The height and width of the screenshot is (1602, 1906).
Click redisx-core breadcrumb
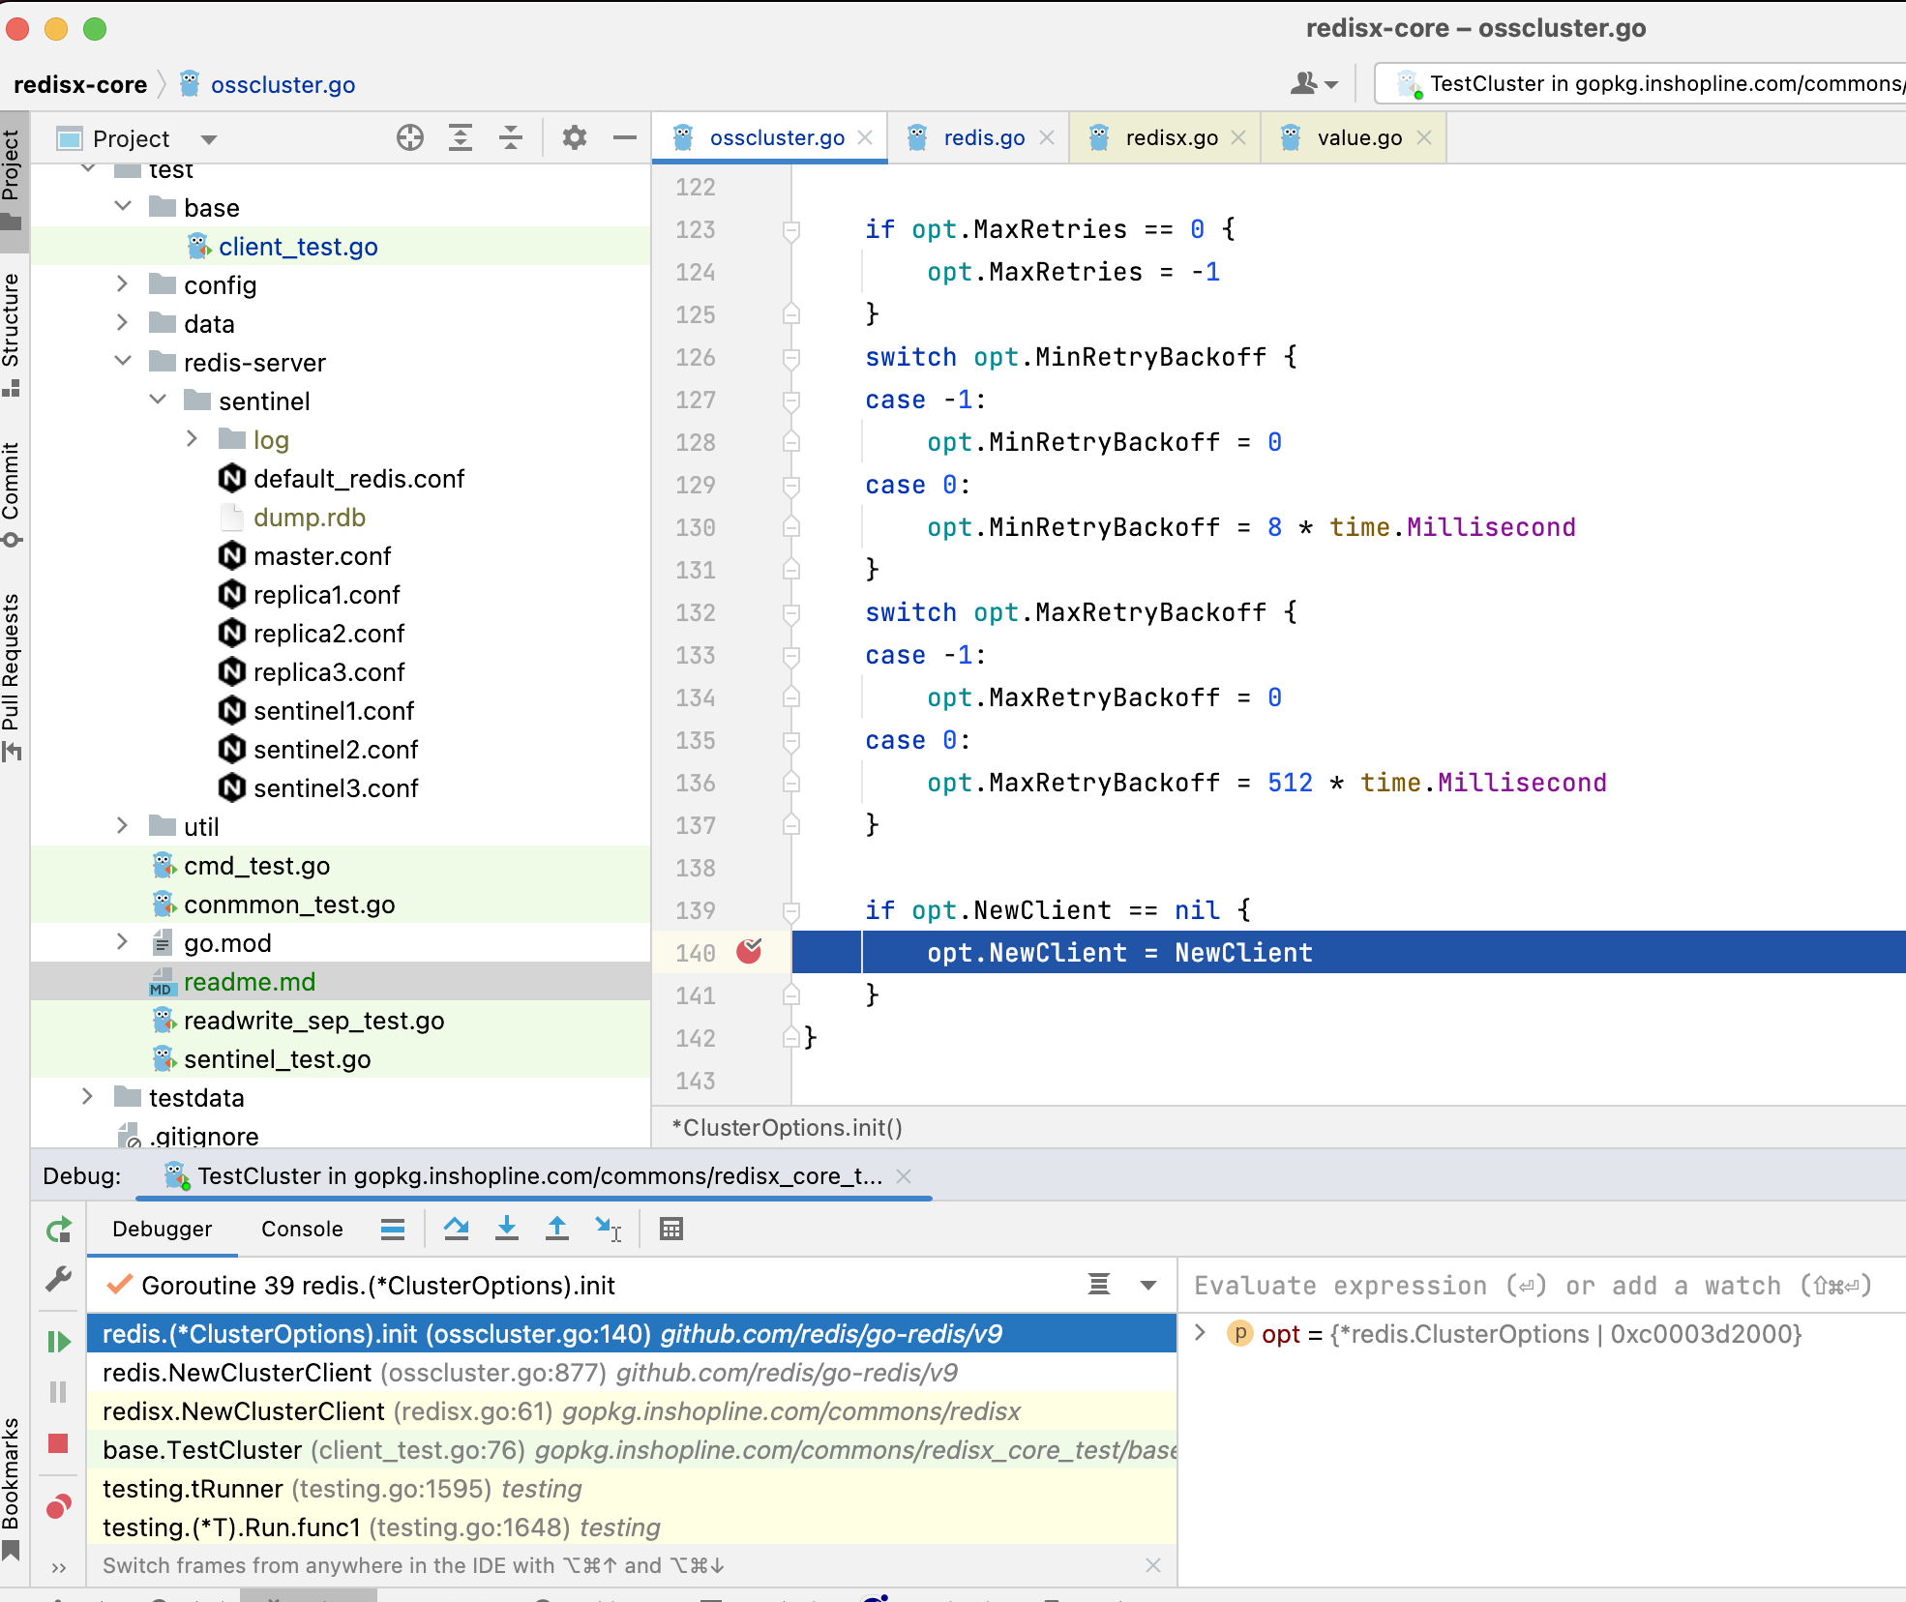(80, 85)
